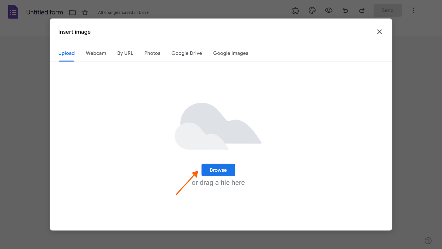The height and width of the screenshot is (249, 442).
Task: Star the Untitled form
Action: click(85, 12)
